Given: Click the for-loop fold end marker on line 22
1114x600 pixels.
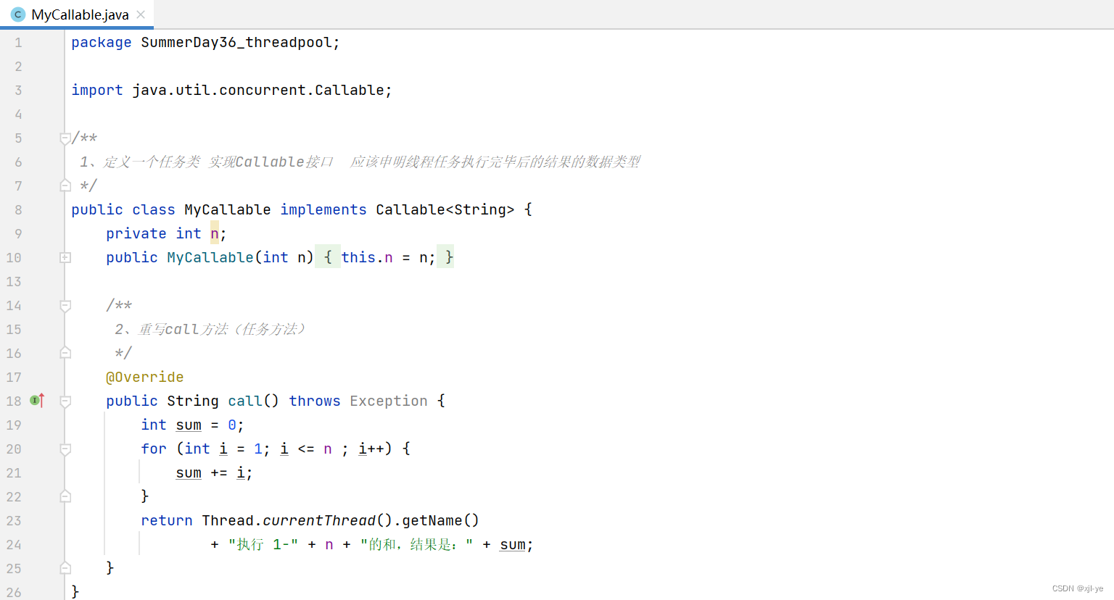Looking at the screenshot, I should click(x=65, y=496).
